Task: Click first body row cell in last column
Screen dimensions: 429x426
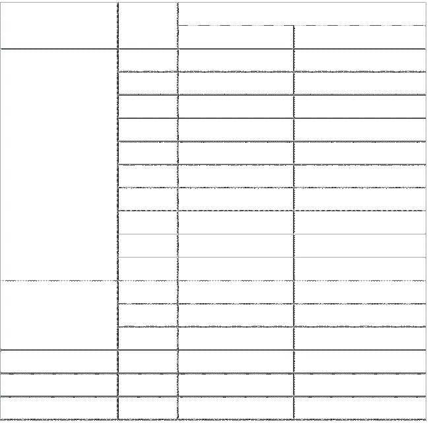Action: (360, 60)
